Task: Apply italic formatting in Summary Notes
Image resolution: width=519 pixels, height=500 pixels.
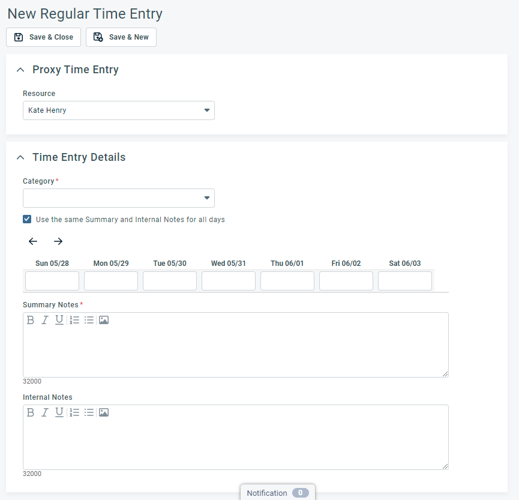Action: (44, 319)
